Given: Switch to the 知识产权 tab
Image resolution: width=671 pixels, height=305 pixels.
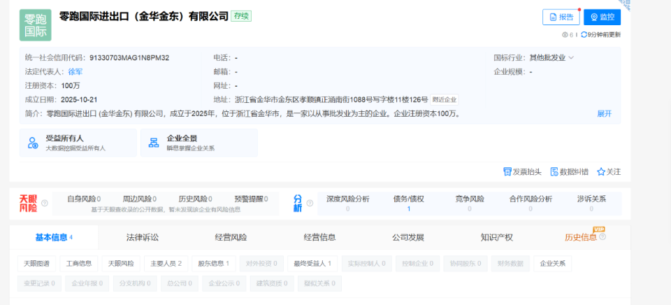Looking at the screenshot, I should (496, 237).
